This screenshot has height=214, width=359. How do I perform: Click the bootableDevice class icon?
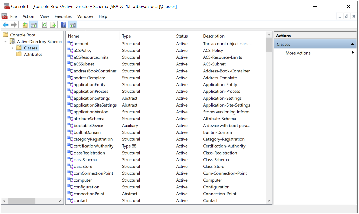tap(70, 126)
